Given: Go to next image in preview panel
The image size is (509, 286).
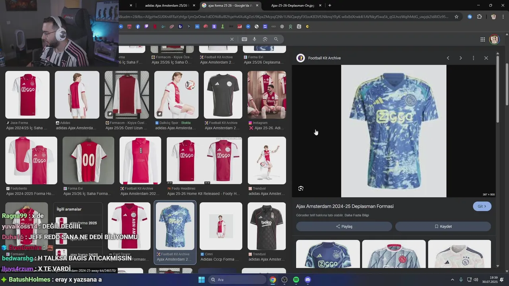Looking at the screenshot, I should [460, 58].
